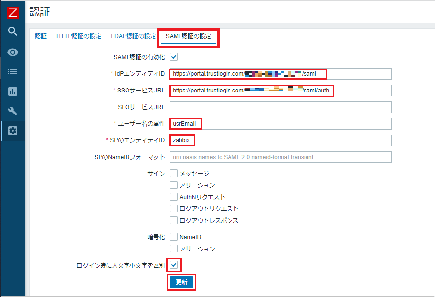Click the SLOサービスURL input field
This screenshot has width=435, height=297.
(x=280, y=107)
